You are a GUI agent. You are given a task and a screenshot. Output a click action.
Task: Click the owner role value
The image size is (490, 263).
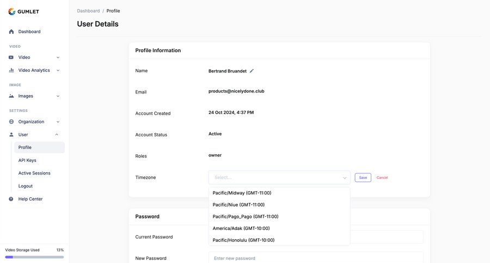point(215,155)
